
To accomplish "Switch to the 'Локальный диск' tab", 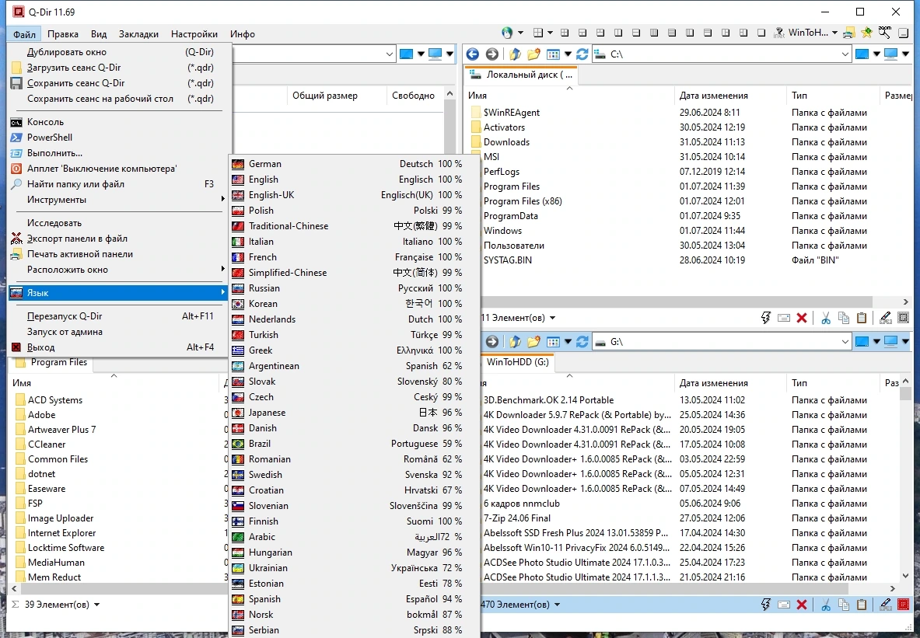I will 521,75.
